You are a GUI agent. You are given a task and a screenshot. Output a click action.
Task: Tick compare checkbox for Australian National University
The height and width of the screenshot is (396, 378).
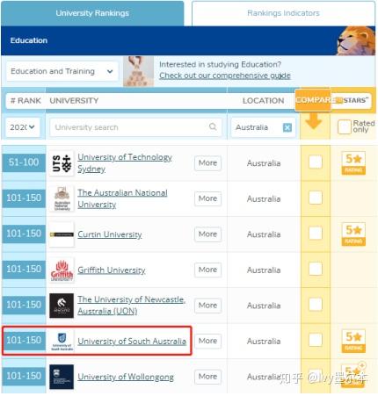316,198
